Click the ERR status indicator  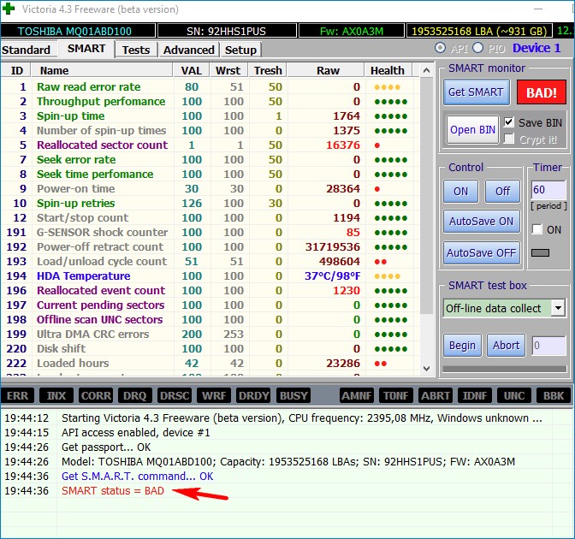(x=18, y=395)
